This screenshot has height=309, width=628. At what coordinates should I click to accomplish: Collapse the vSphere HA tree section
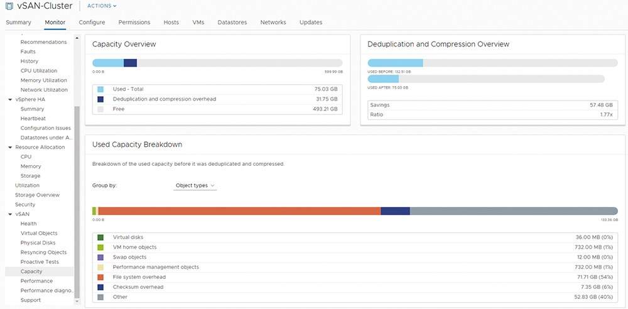coord(10,99)
